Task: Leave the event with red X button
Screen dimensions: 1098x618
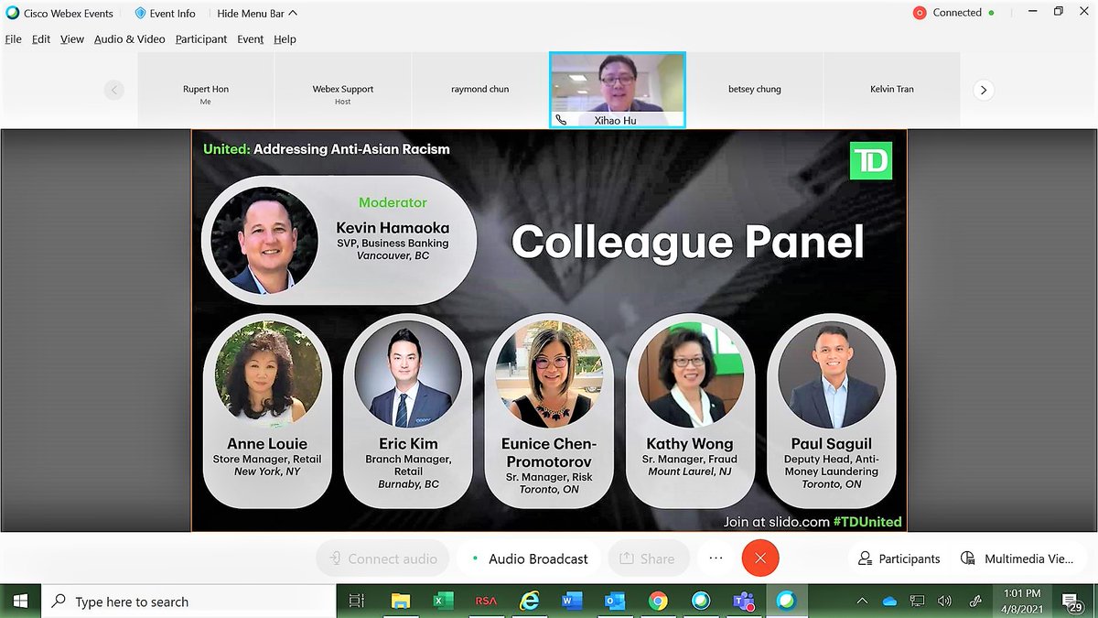Action: pyautogui.click(x=760, y=558)
